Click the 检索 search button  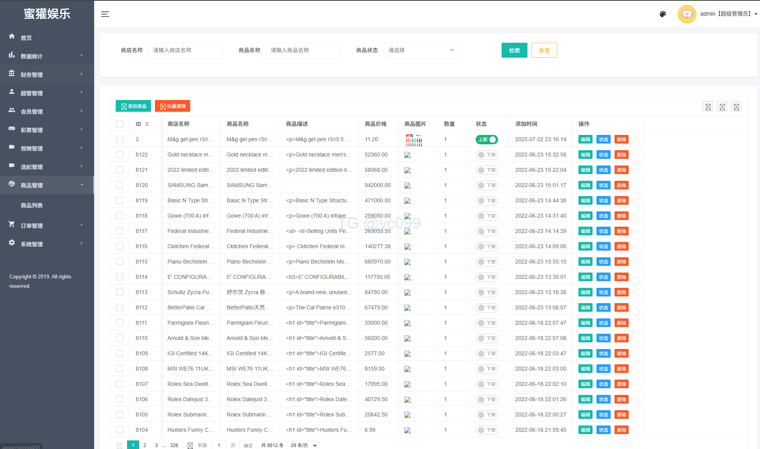[x=514, y=50]
